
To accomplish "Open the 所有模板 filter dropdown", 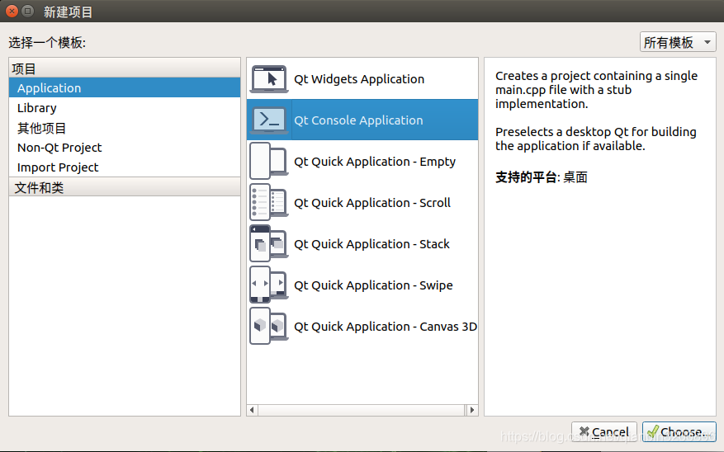I will [678, 42].
